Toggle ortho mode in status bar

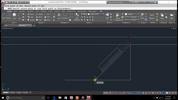pyautogui.click(x=121, y=93)
